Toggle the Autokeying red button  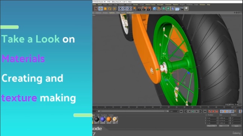pyautogui.click(x=213, y=111)
